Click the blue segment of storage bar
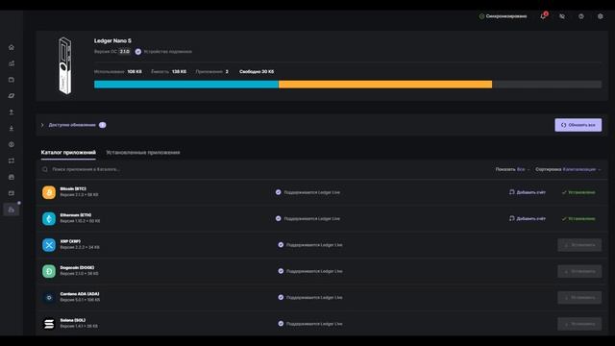 [x=186, y=85]
